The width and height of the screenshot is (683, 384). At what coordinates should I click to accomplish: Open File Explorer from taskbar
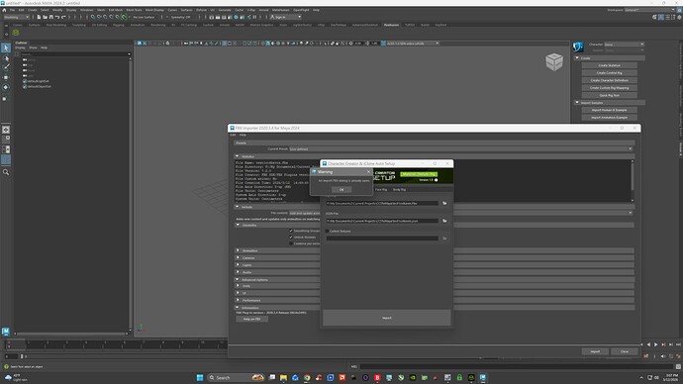pyautogui.click(x=283, y=377)
